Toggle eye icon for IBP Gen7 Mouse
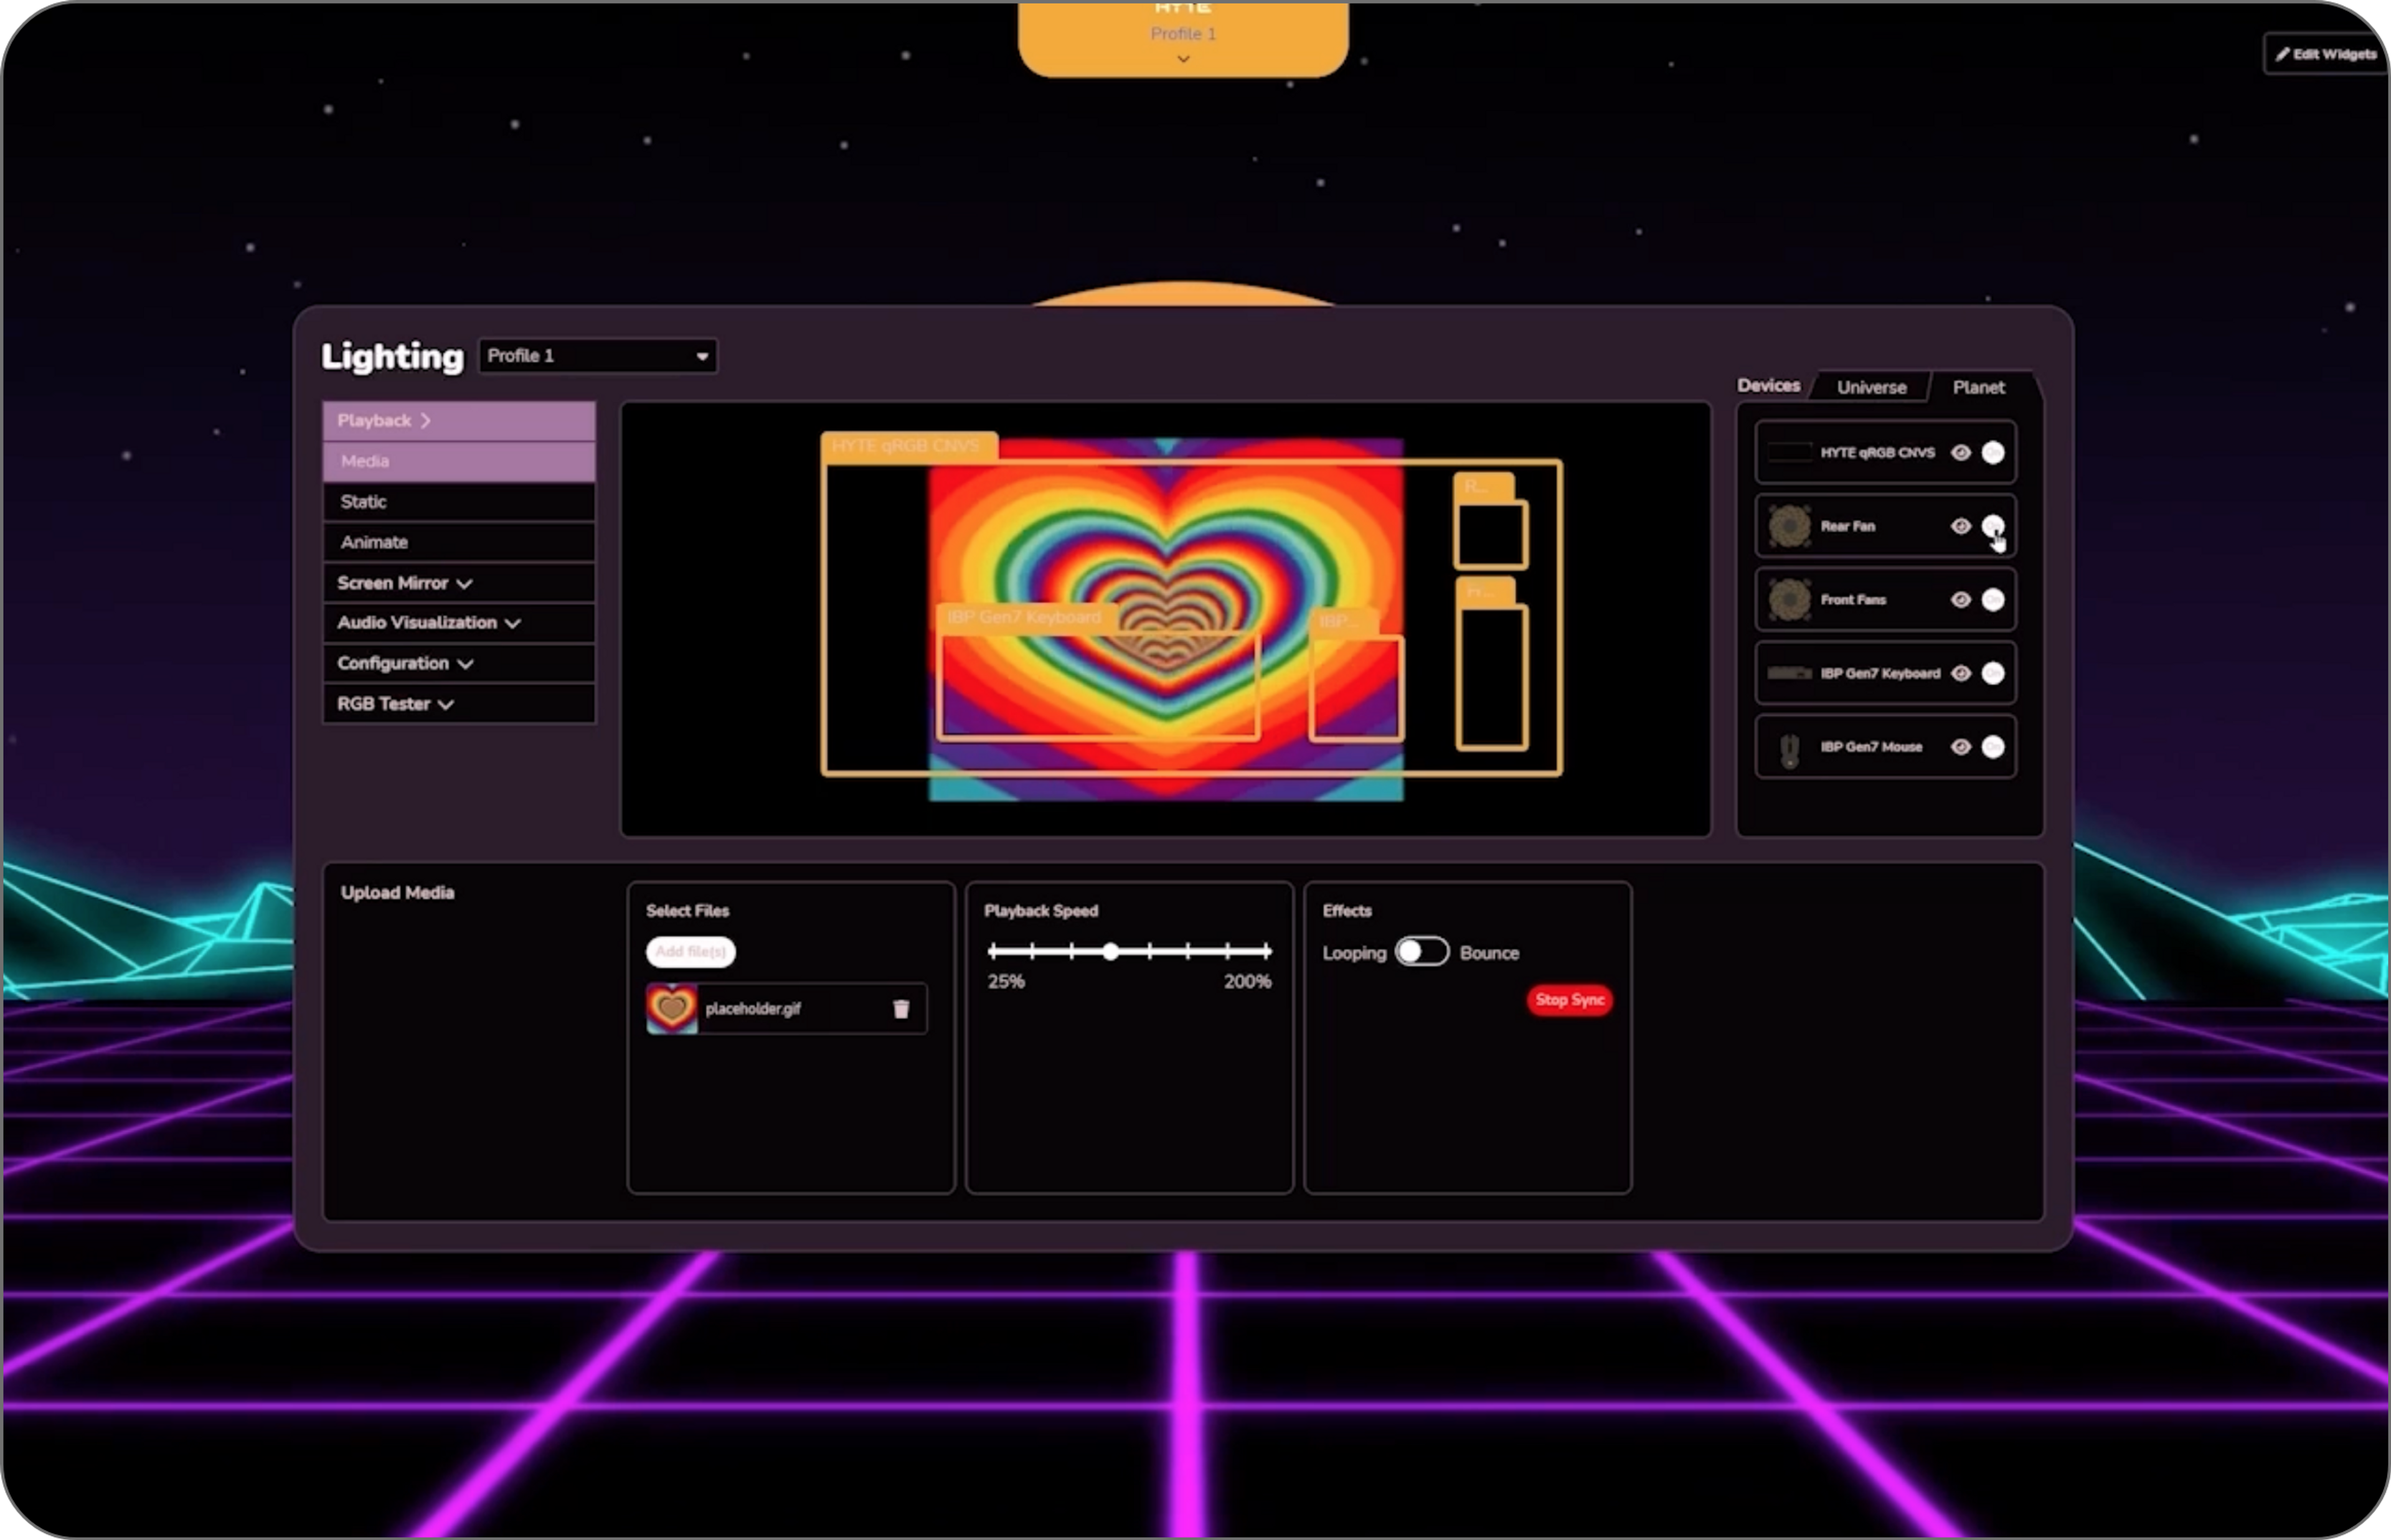This screenshot has width=2391, height=1540. tap(1960, 747)
